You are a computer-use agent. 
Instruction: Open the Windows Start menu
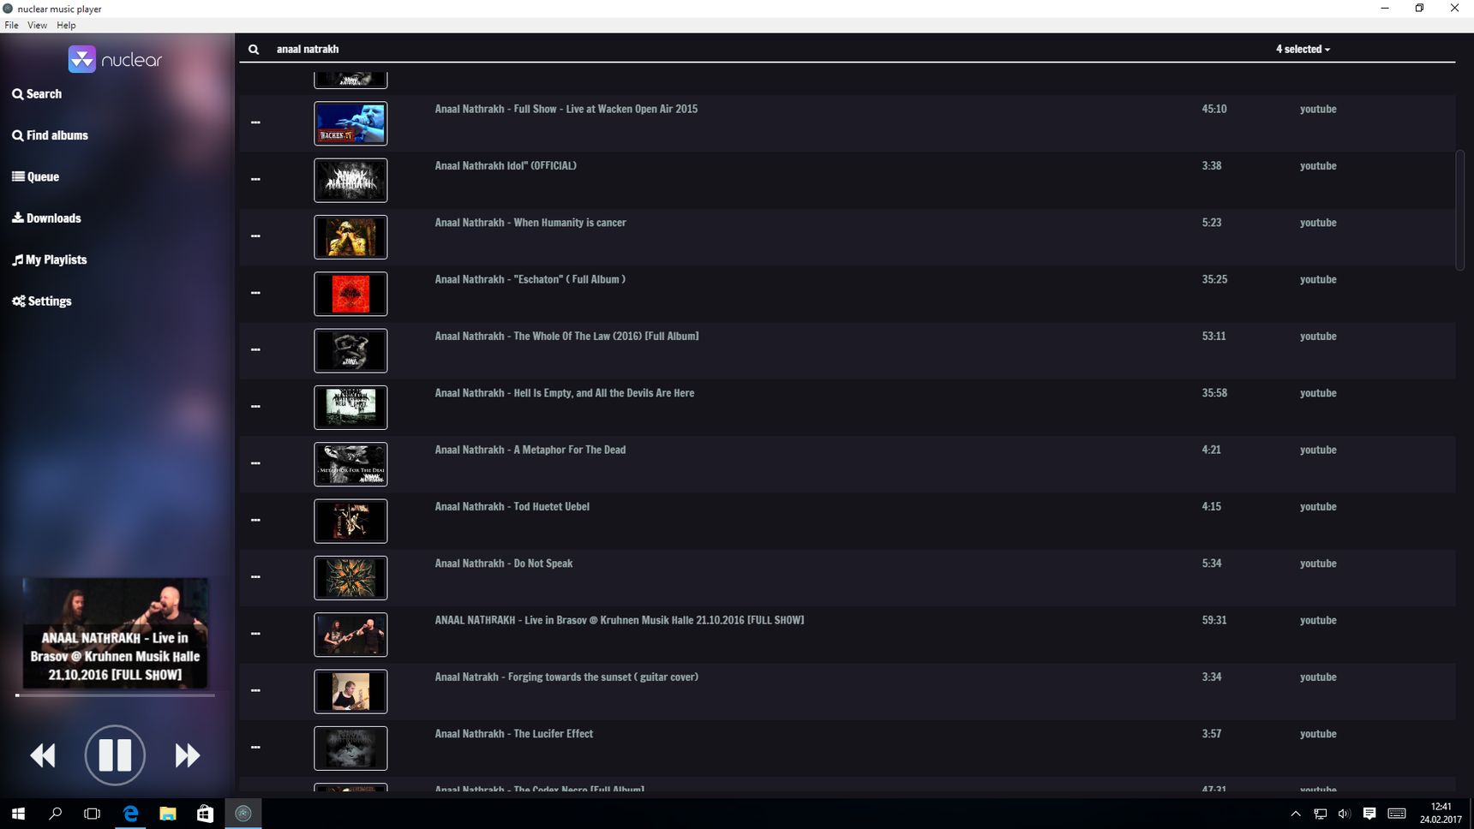18,814
